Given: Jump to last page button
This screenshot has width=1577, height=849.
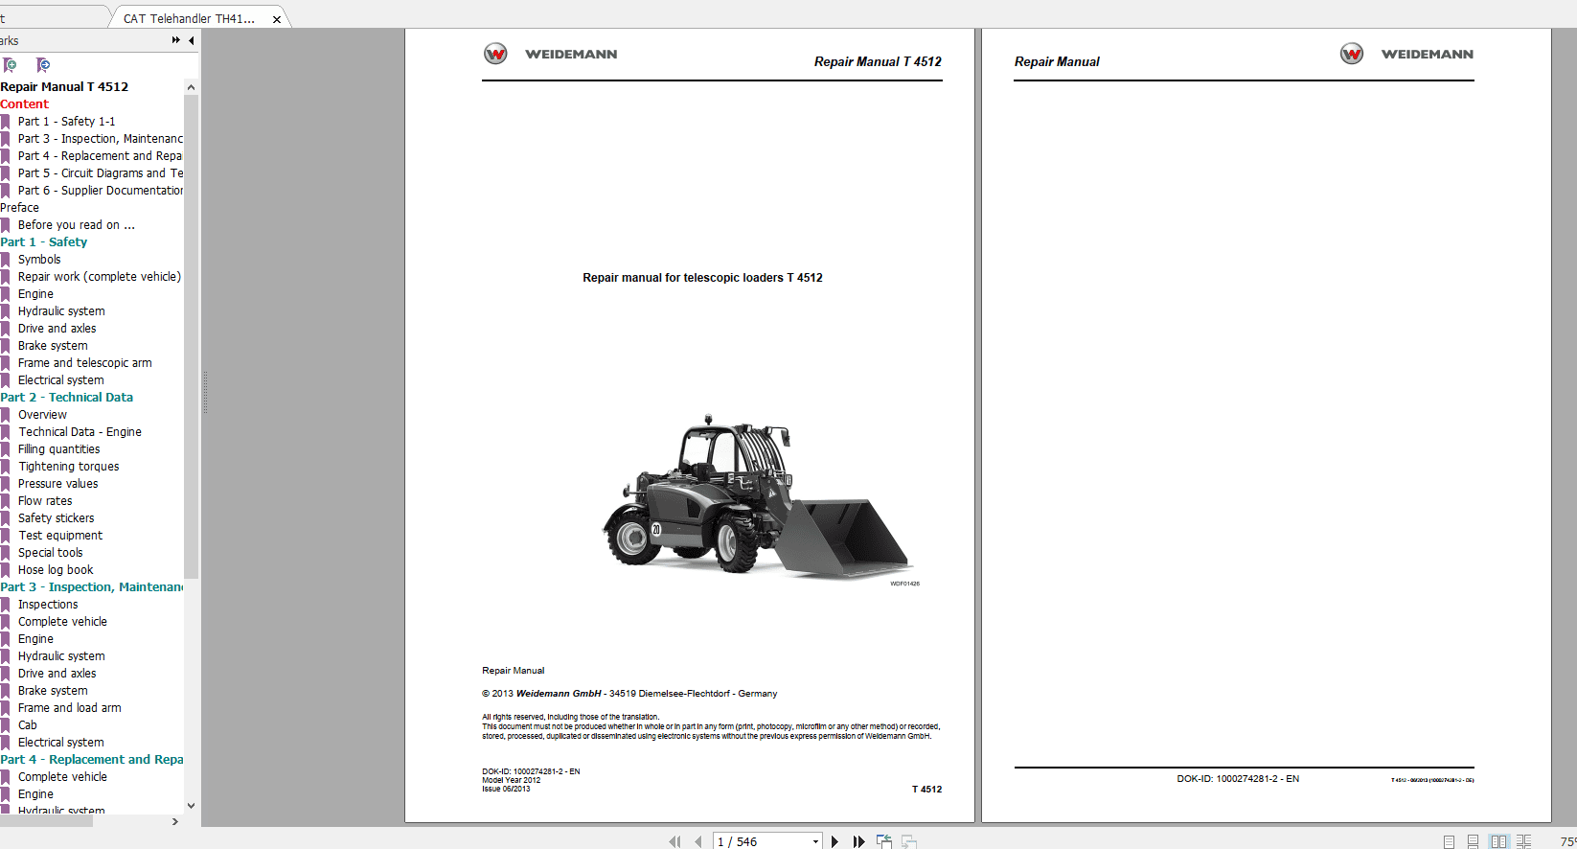Looking at the screenshot, I should point(859,841).
